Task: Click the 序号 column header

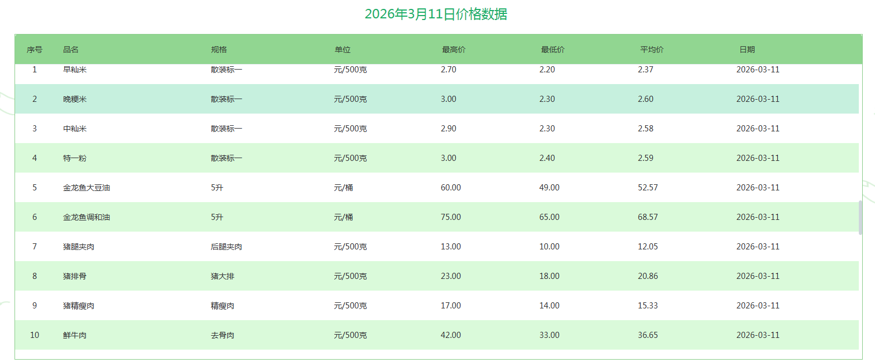Action: pos(35,50)
